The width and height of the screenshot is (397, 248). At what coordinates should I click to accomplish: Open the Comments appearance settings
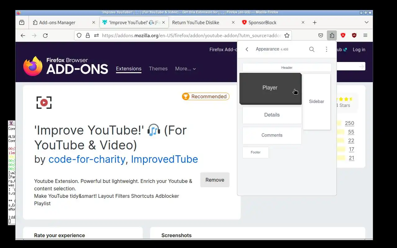point(272,135)
